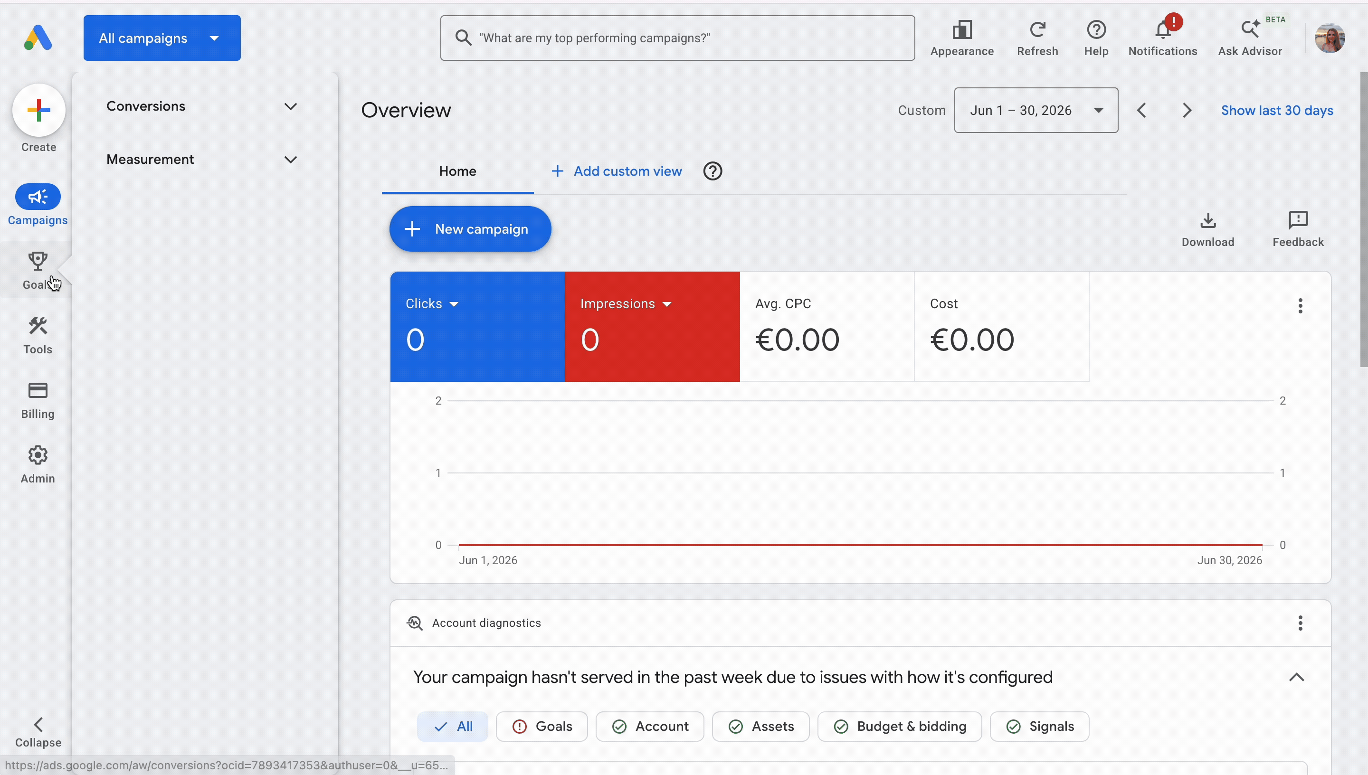
Task: Open the Jun 1 – 30, 2026 date picker
Action: 1035,110
